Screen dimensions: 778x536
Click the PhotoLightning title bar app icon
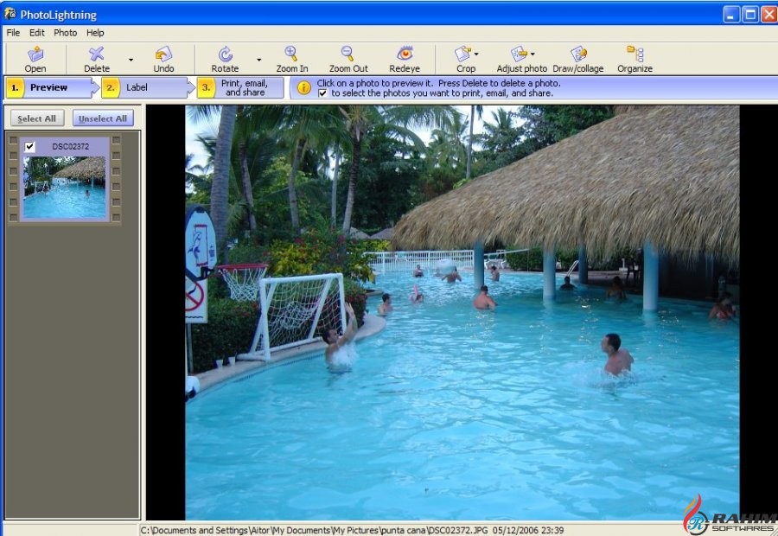click(10, 14)
